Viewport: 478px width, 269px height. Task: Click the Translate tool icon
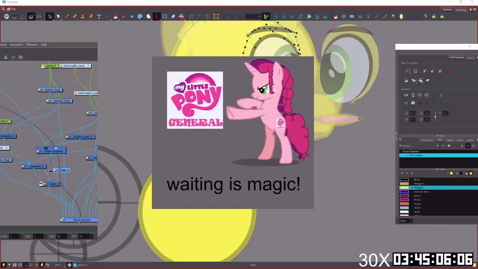coord(276,16)
